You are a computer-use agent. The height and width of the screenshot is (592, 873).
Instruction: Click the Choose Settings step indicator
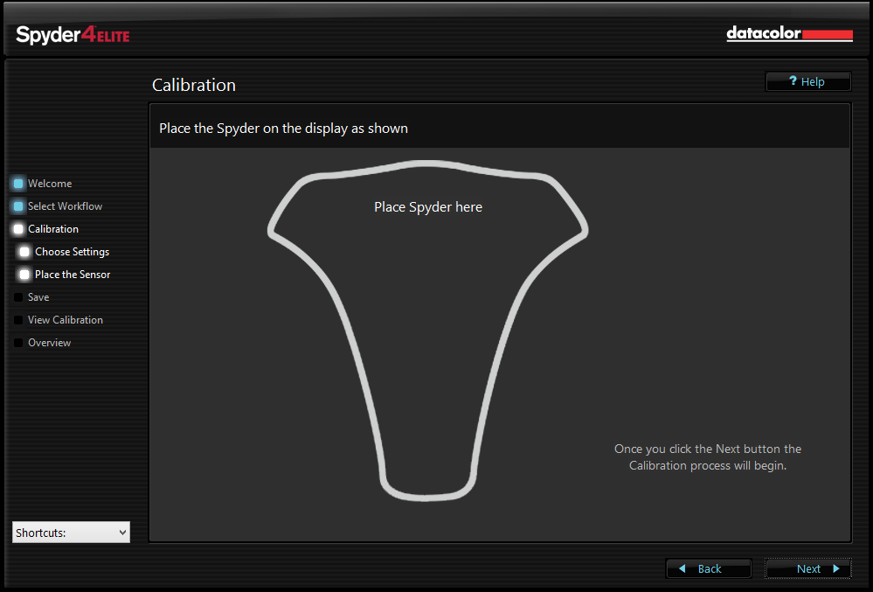tap(24, 251)
